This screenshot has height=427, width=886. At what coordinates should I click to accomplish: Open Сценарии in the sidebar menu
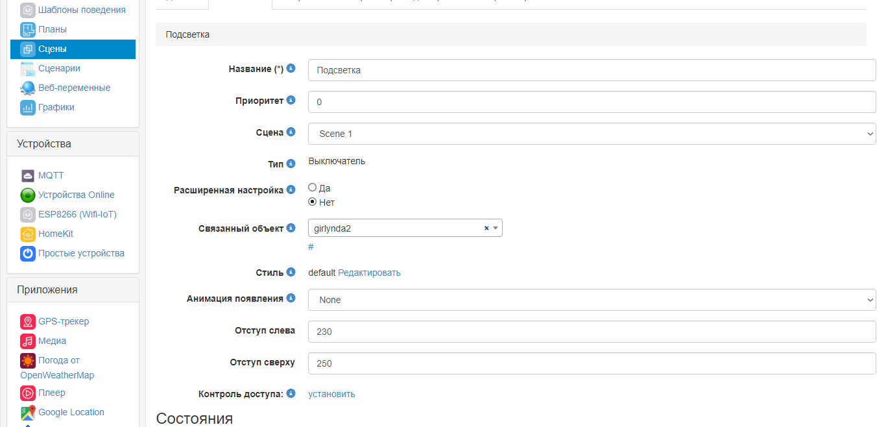click(59, 68)
